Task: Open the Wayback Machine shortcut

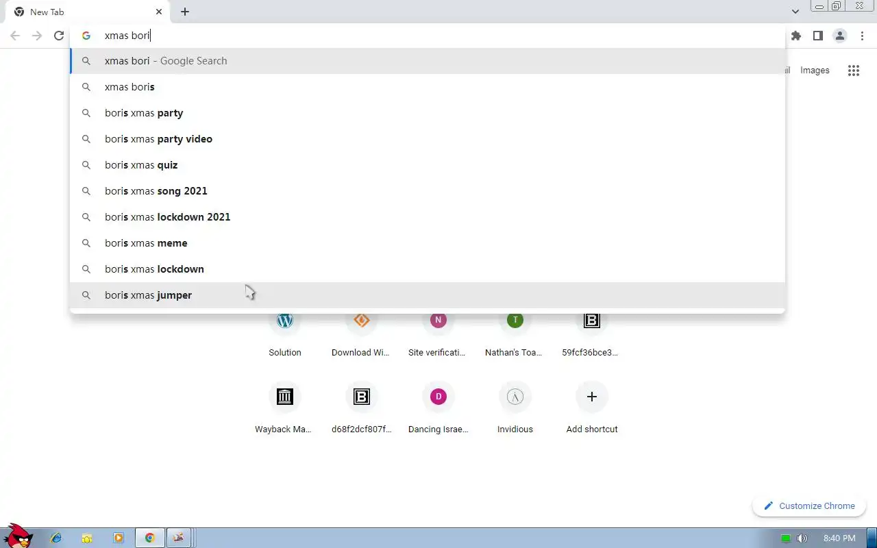Action: (284, 409)
